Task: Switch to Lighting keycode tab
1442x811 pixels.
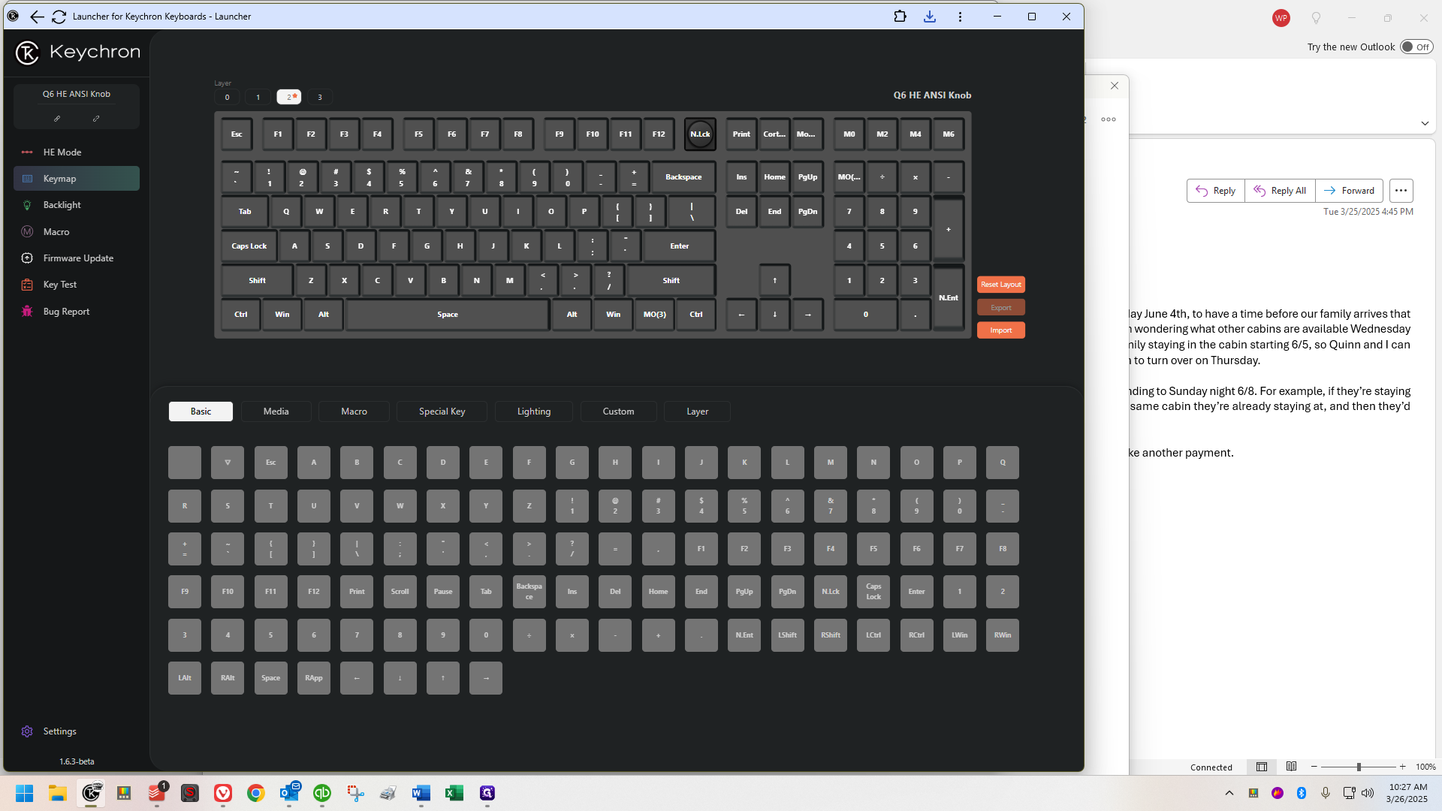Action: tap(533, 412)
